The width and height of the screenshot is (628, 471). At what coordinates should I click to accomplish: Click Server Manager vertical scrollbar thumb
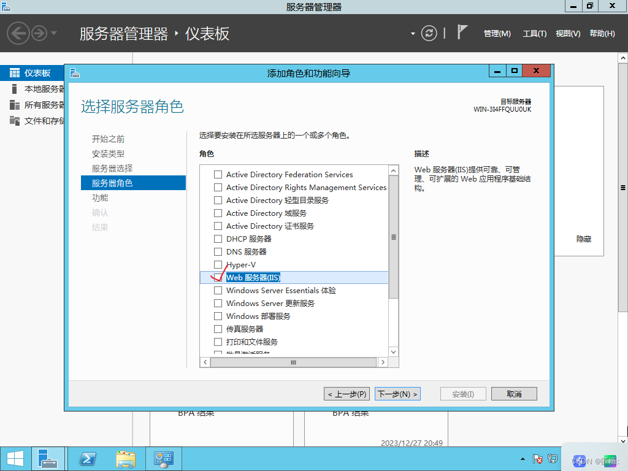[x=623, y=188]
